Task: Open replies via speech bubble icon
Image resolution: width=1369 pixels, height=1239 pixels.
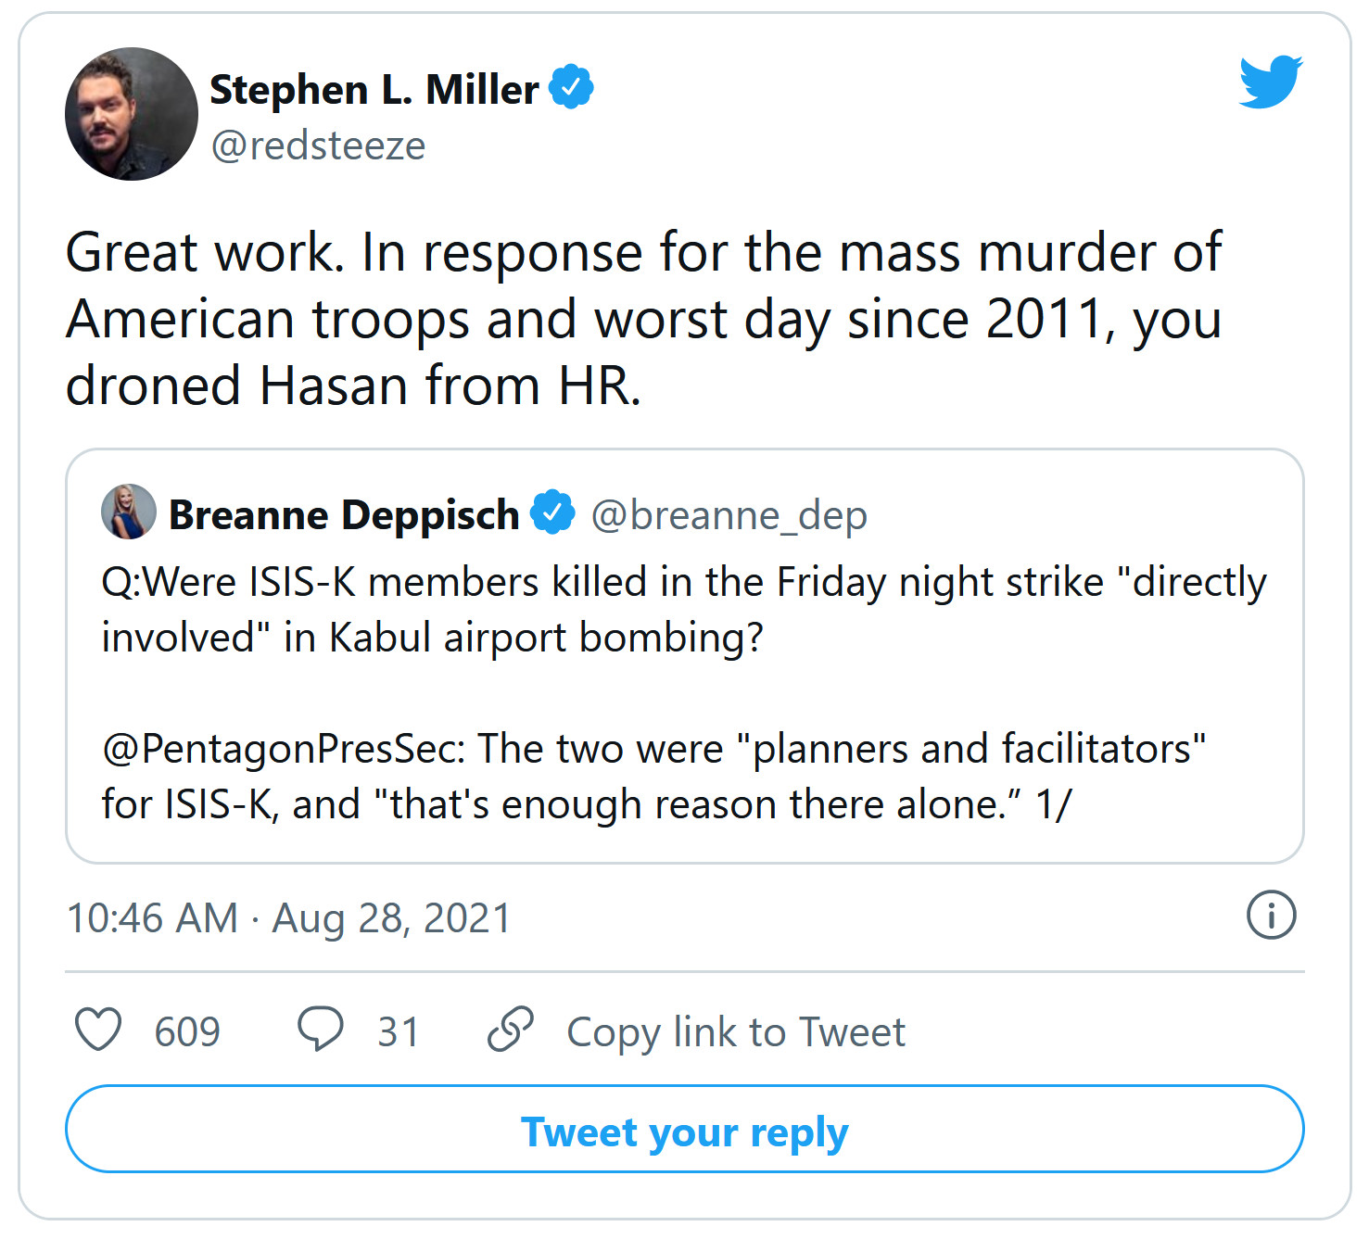Action: 320,1030
